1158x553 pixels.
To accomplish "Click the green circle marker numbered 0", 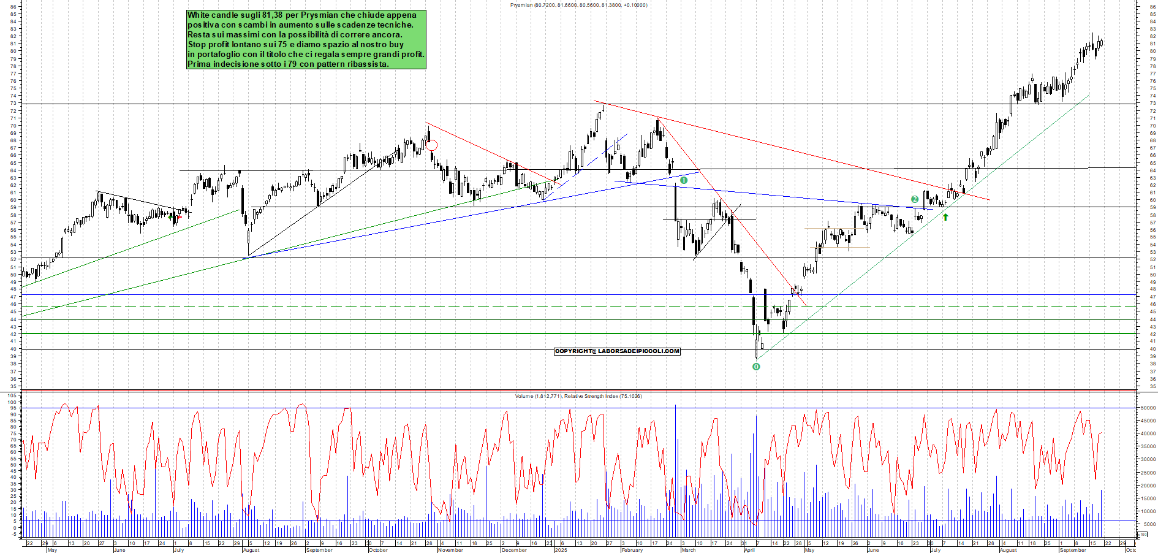I will pyautogui.click(x=756, y=367).
